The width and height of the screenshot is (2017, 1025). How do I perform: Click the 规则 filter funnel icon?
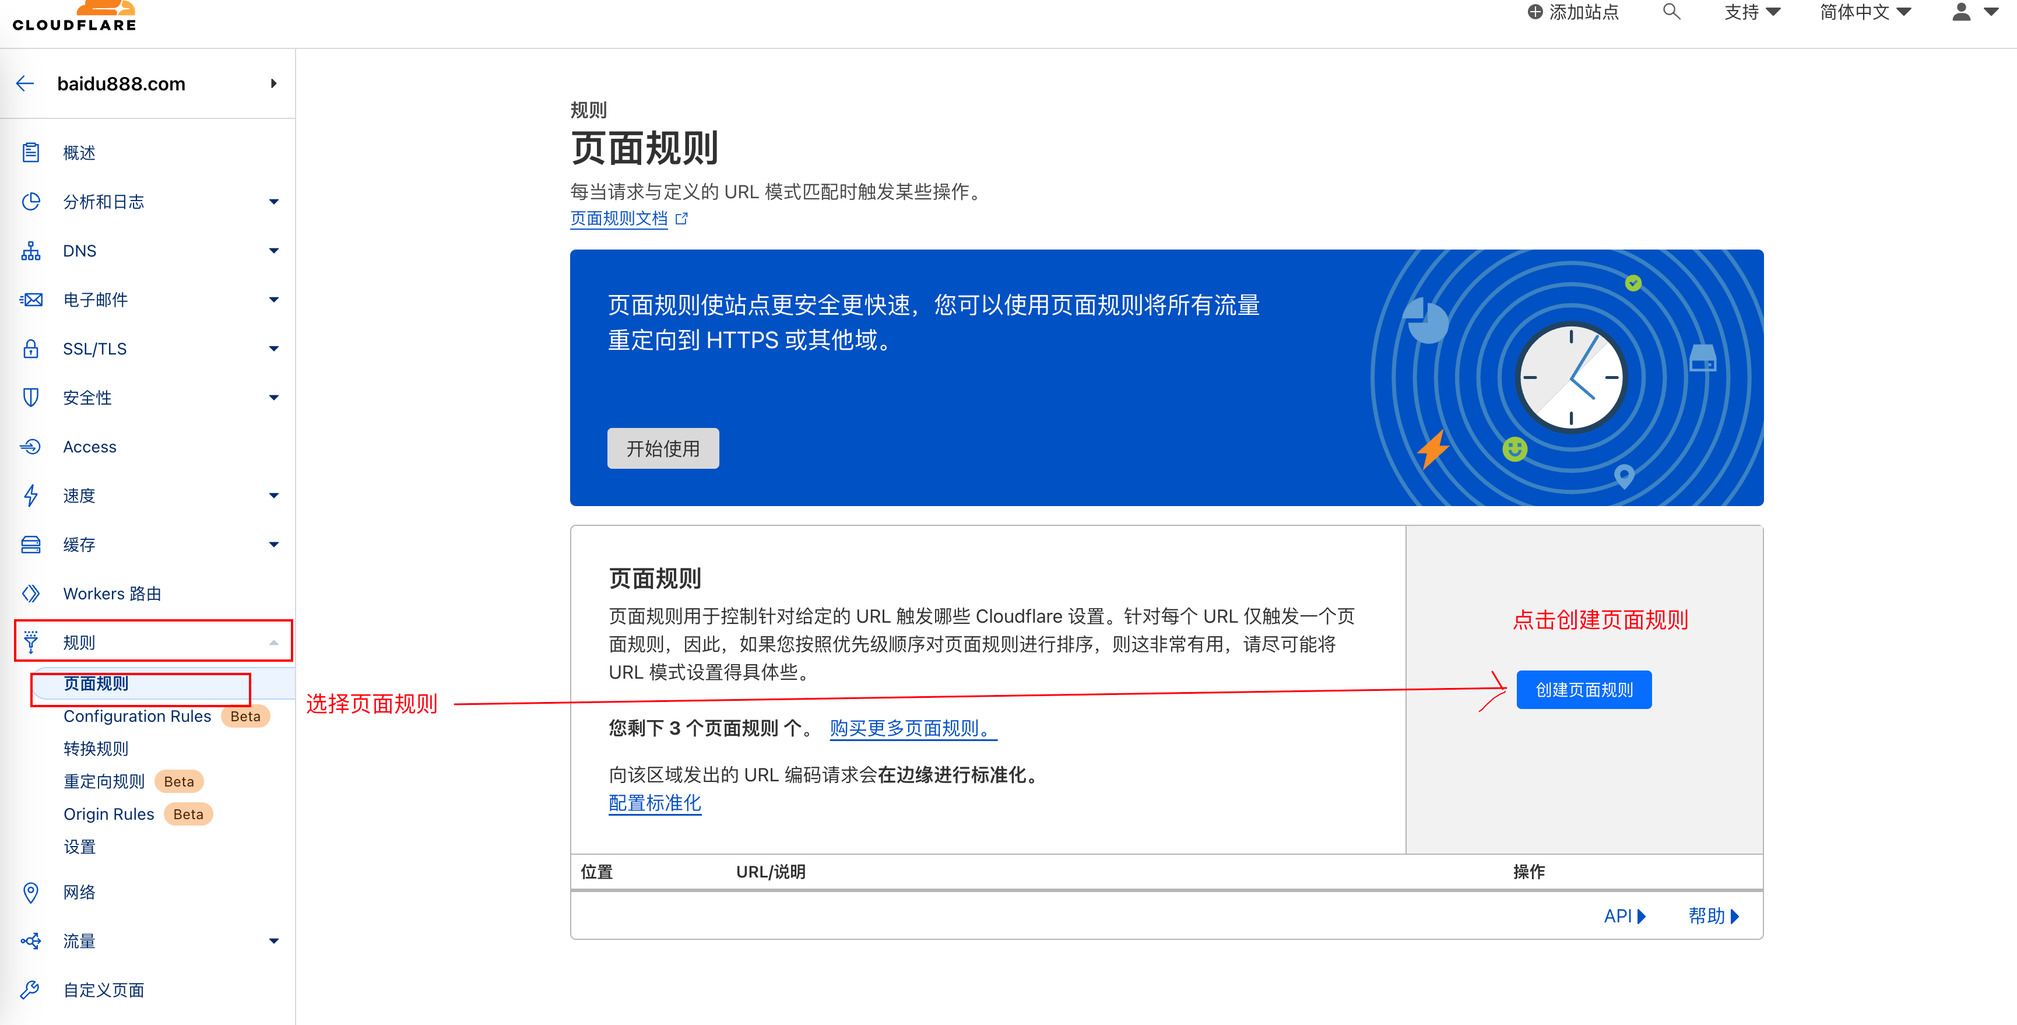(x=30, y=642)
